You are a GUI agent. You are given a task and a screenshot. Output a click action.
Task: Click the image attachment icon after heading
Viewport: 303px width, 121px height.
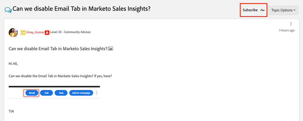[x=110, y=49]
